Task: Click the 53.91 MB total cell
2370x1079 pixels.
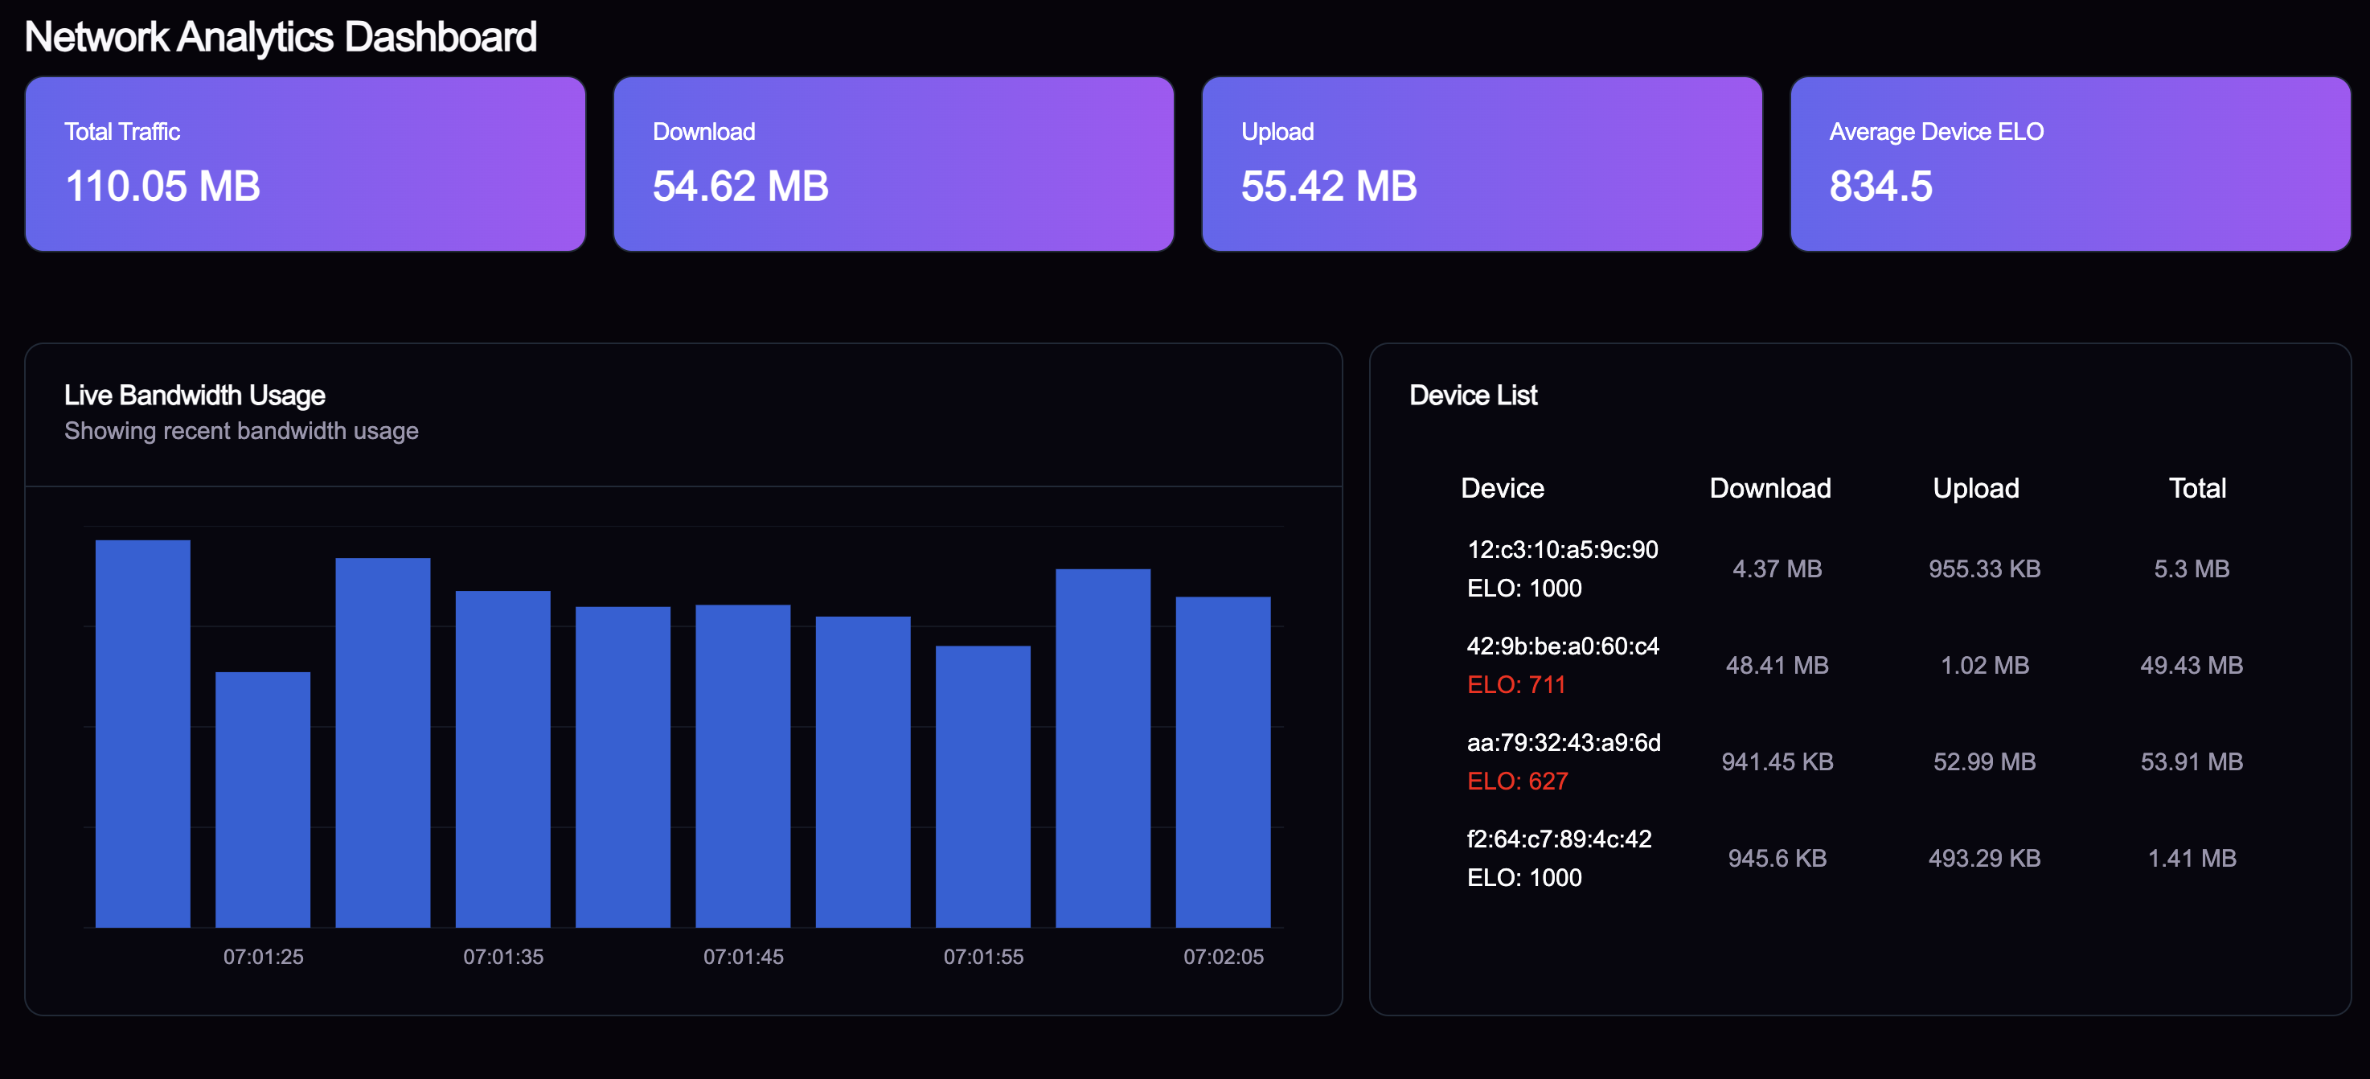Action: click(2191, 761)
